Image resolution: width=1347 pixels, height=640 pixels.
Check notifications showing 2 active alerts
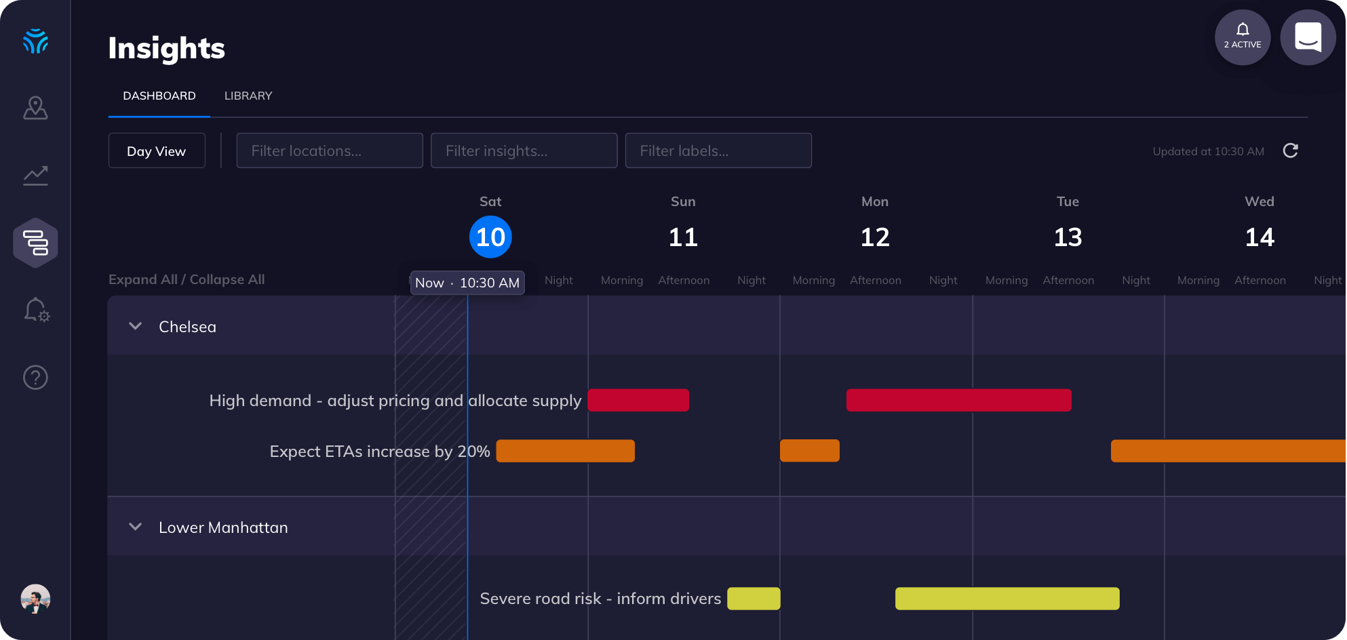1242,37
